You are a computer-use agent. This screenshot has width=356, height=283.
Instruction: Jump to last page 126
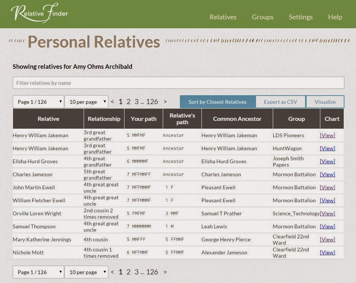152,101
